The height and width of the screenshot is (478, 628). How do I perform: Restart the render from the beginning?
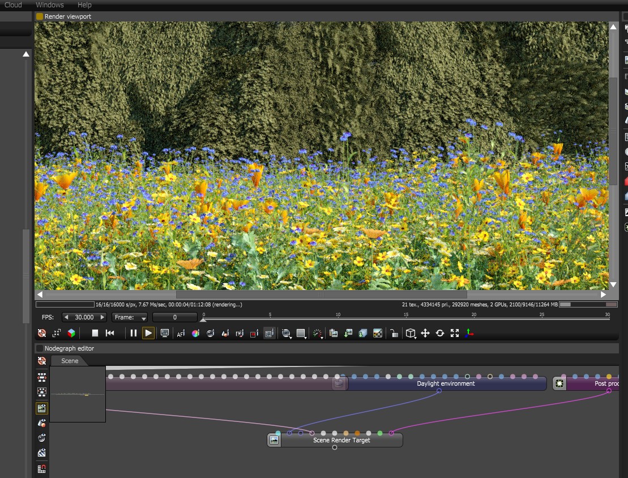(x=110, y=333)
